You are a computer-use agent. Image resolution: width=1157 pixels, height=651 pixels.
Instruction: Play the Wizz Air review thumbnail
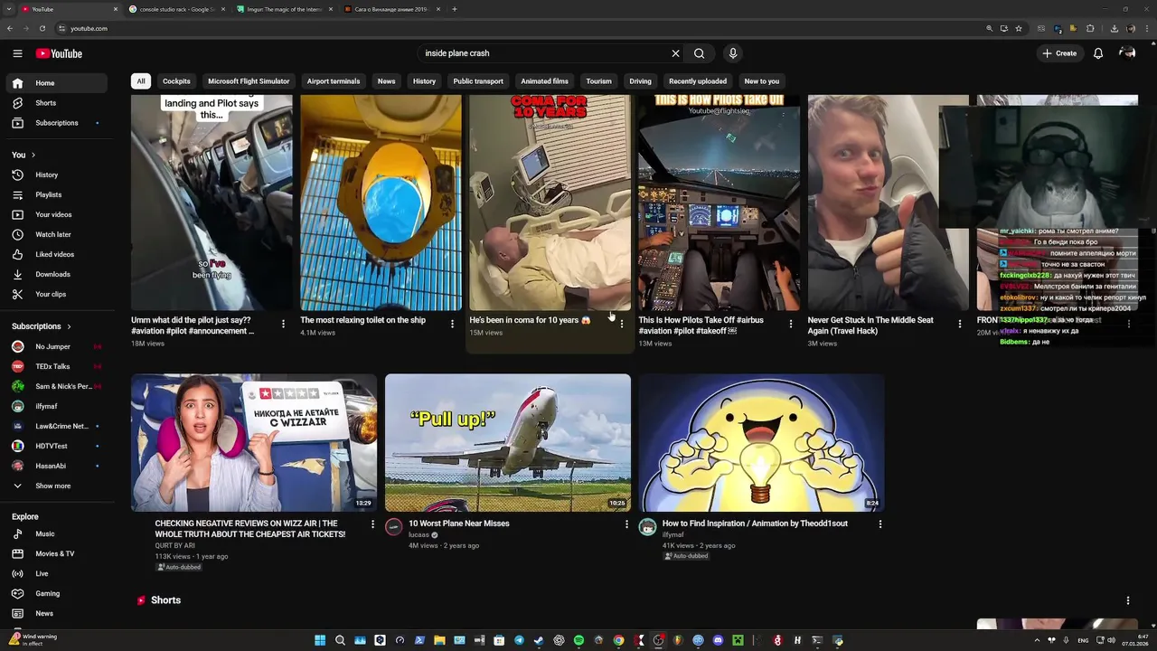254,443
